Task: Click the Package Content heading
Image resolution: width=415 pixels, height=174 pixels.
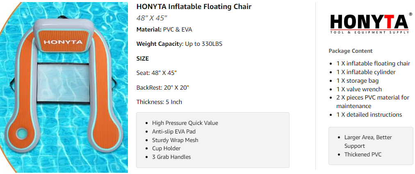Action: 351,51
